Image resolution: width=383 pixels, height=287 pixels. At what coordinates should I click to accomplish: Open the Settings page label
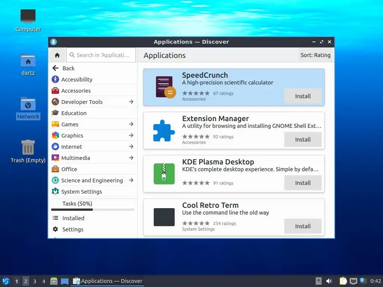pyautogui.click(x=73, y=229)
